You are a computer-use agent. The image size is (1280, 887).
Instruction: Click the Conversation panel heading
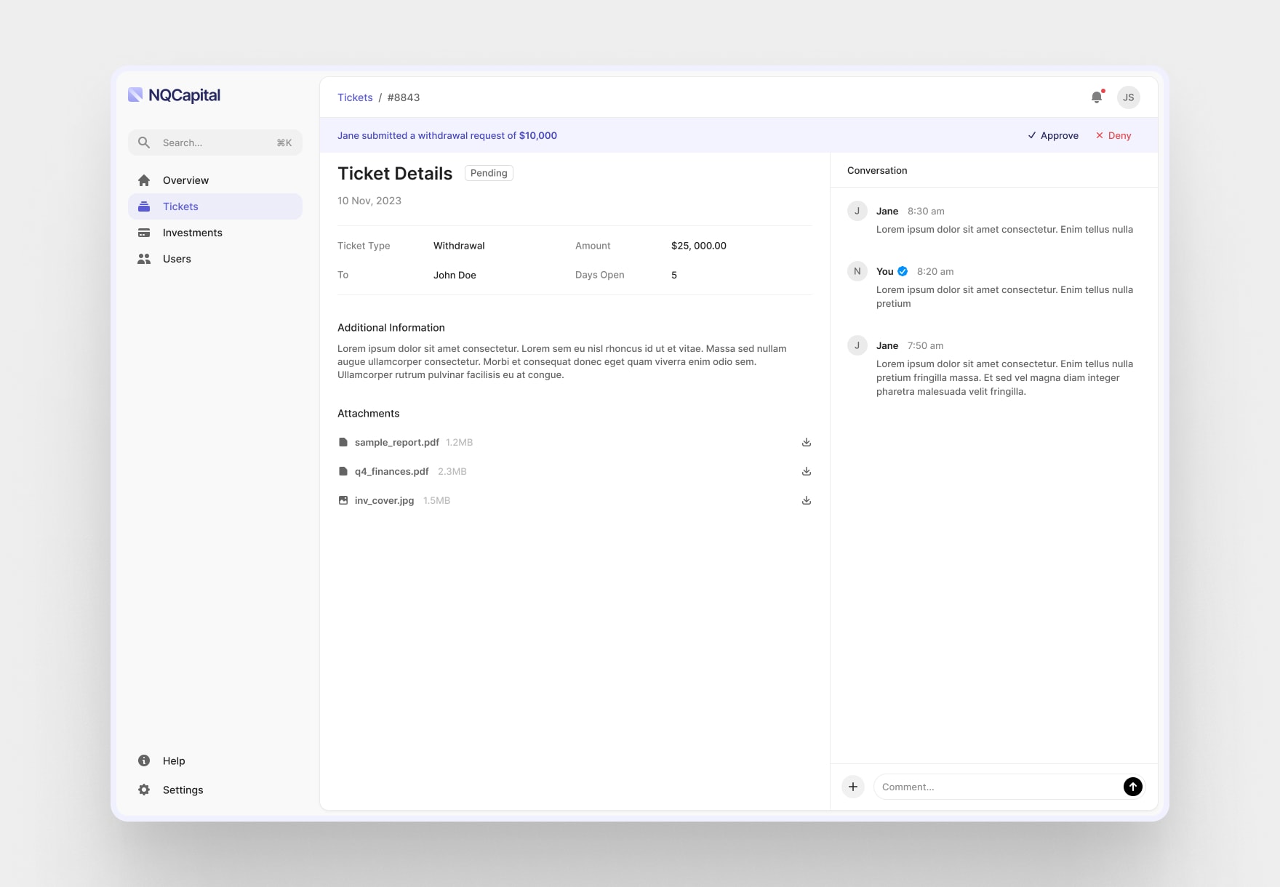(x=877, y=170)
